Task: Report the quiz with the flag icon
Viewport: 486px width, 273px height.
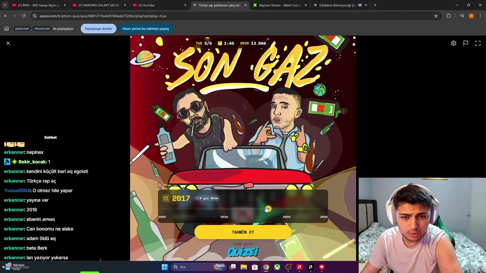Action: (465, 43)
